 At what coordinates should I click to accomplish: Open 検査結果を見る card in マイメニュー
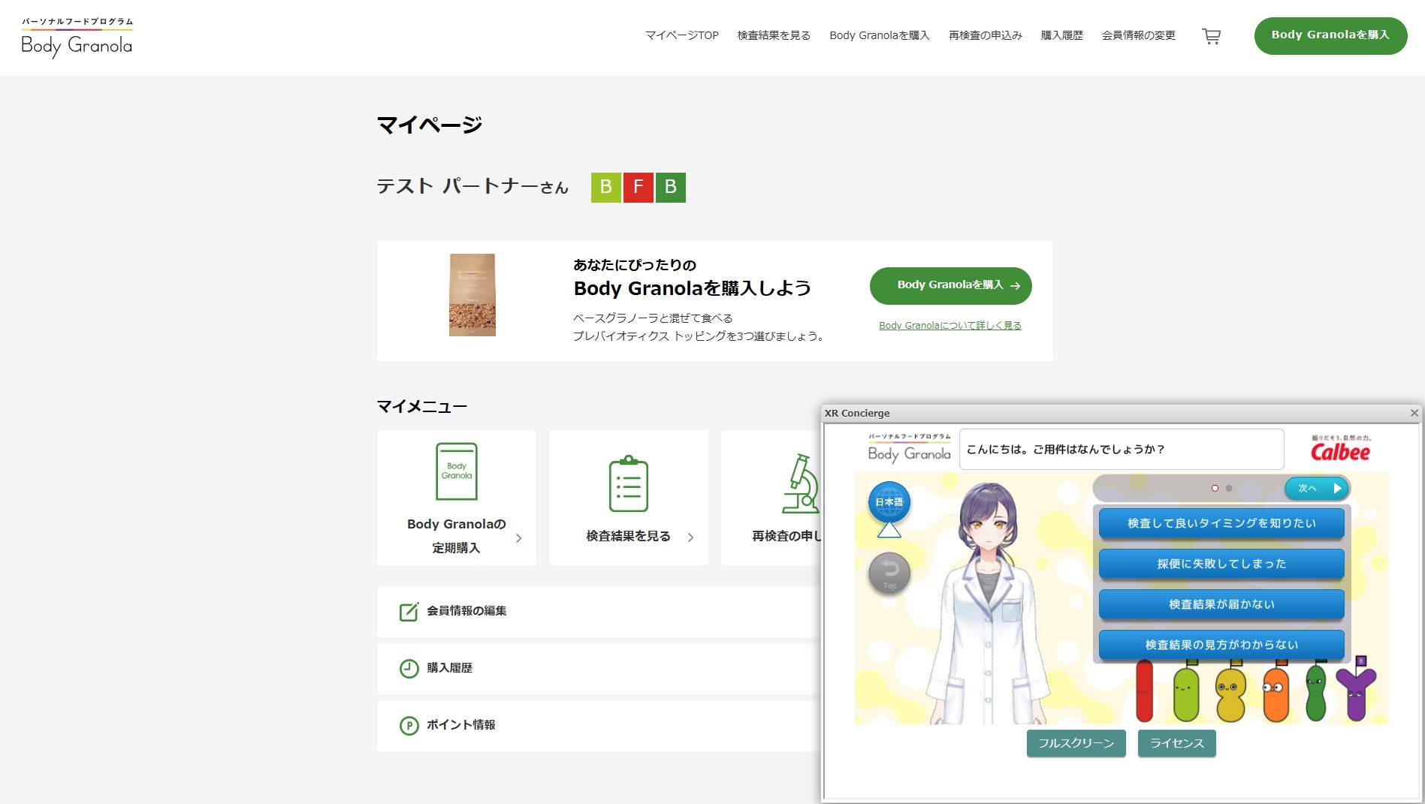pos(629,497)
